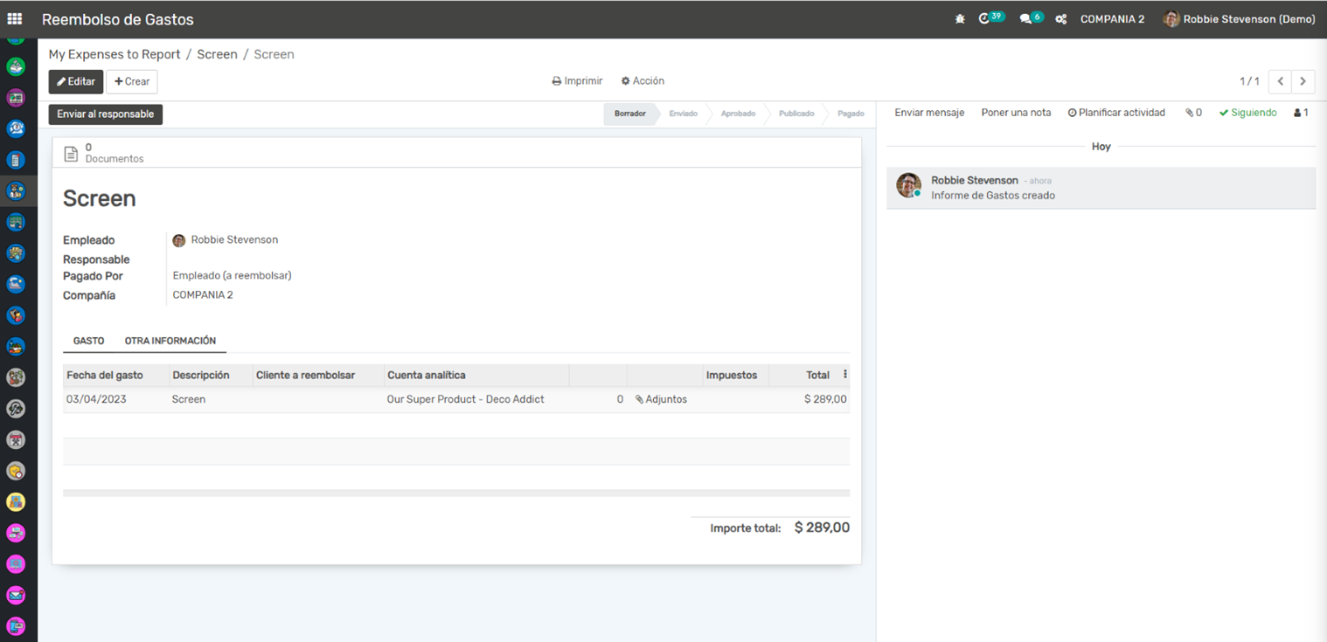The width and height of the screenshot is (1327, 642).
Task: Open column options kebab in expense table
Action: click(844, 375)
